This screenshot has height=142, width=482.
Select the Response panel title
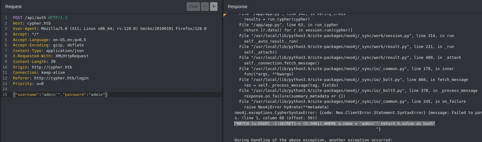tap(237, 7)
